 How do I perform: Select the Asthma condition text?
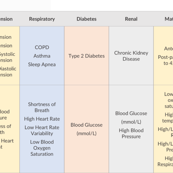click(42, 56)
